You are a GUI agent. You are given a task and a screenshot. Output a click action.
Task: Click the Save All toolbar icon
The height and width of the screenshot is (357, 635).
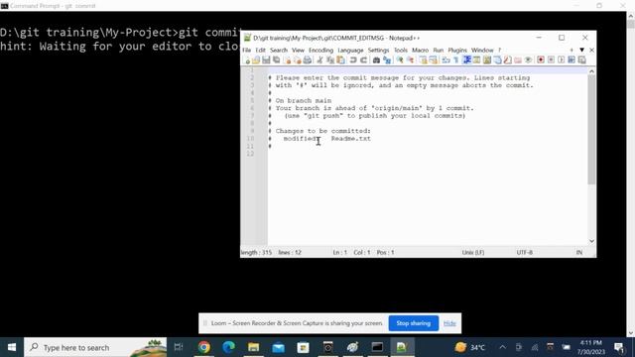276,60
